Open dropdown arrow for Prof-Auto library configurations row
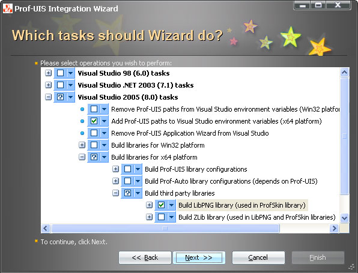The image size is (358, 273). click(x=138, y=181)
